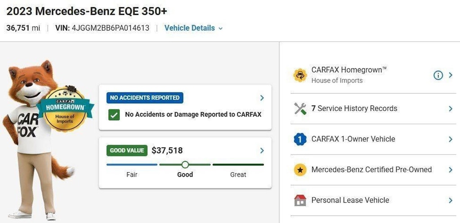Click the value slider circle marker
This screenshot has height=223, width=460.
point(185,165)
